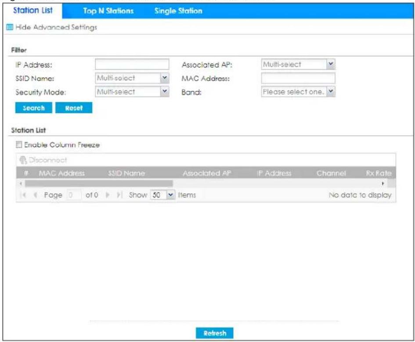Click Hide Advanced Settings link
Image resolution: width=415 pixels, height=342 pixels.
(56, 27)
